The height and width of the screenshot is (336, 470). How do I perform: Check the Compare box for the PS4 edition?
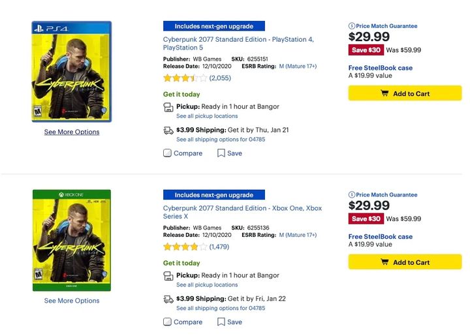168,153
